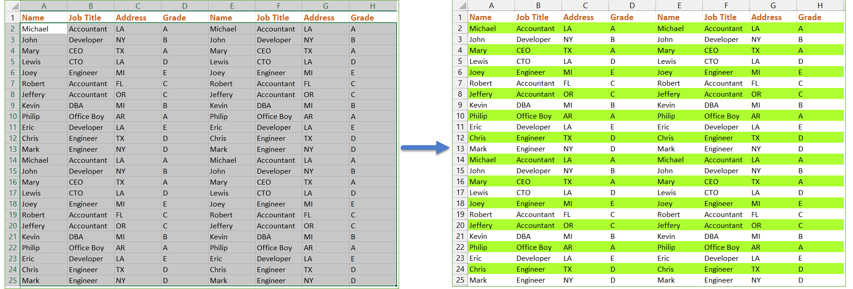The width and height of the screenshot is (853, 289).
Task: Select cell A17 Lewis in the right sheet
Action: pos(491,192)
